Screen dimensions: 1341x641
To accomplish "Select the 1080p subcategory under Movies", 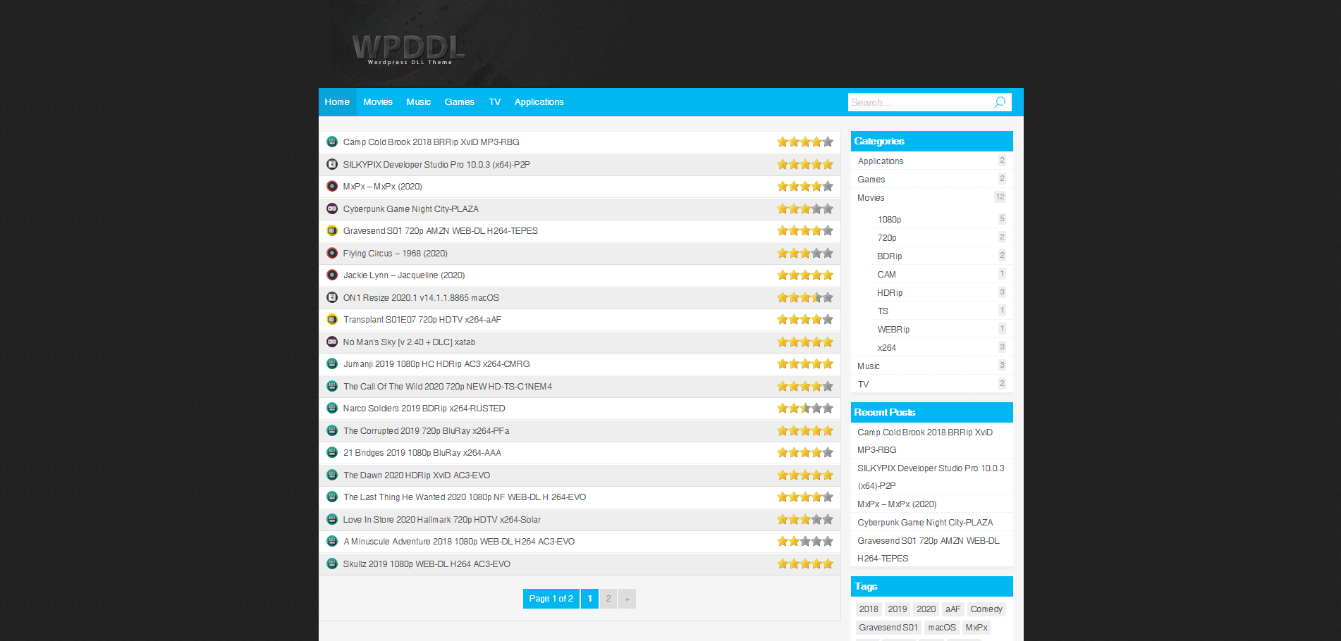I will (x=889, y=220).
